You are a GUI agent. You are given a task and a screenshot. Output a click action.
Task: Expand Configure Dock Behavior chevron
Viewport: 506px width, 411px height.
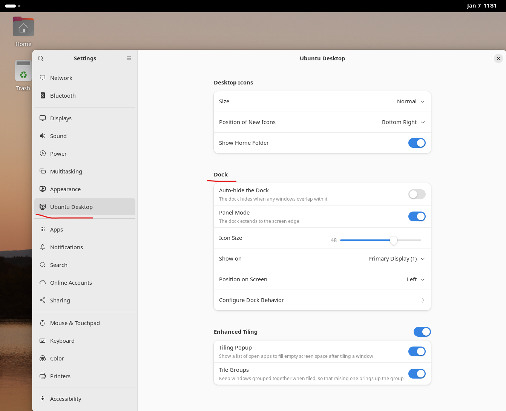[x=423, y=300]
